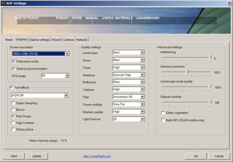233x162 pixels.
Task: Click the Landscape mesh quality slider handle
Action: [210, 87]
